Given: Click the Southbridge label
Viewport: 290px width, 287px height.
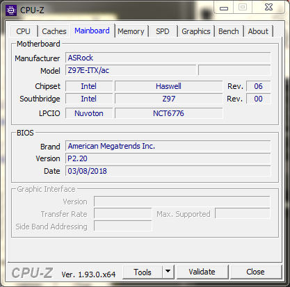Looking at the screenshot, I should click(x=40, y=99).
